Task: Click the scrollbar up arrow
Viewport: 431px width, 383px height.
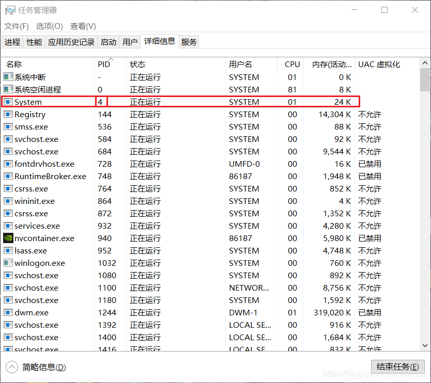Action: point(425,63)
